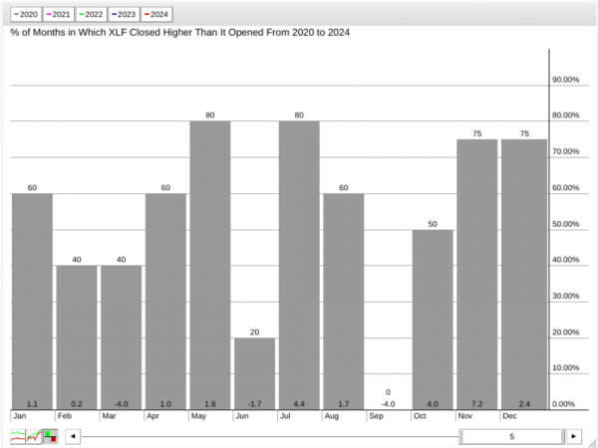Click the 0.00% axis label
Image resolution: width=598 pixels, height=448 pixels.
point(563,404)
